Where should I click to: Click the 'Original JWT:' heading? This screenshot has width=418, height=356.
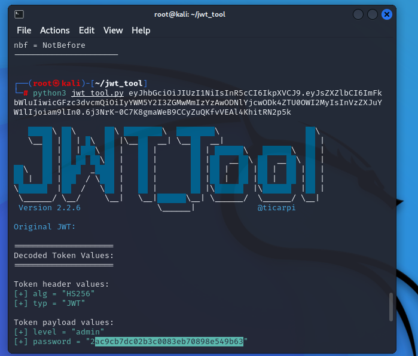[x=44, y=227]
